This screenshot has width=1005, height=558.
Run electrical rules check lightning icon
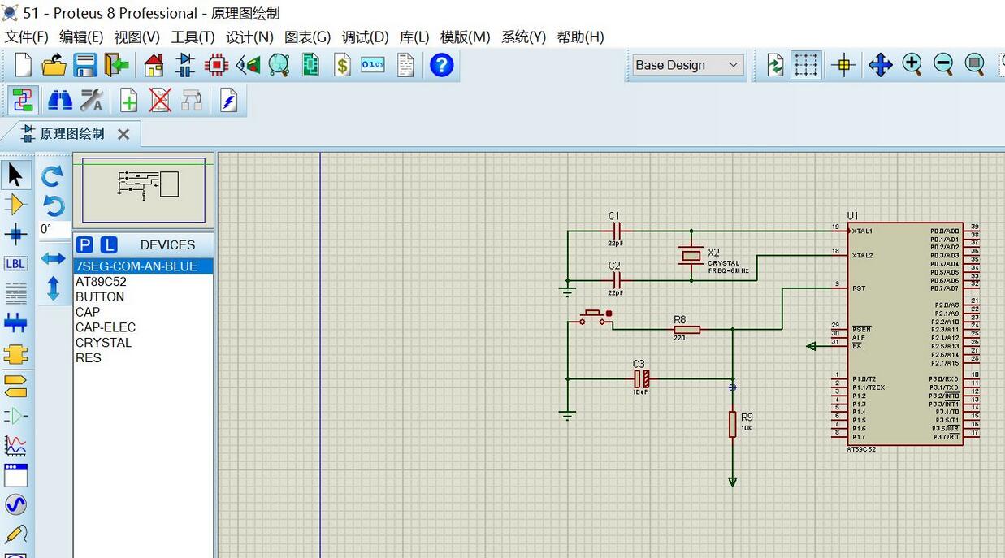(x=228, y=101)
